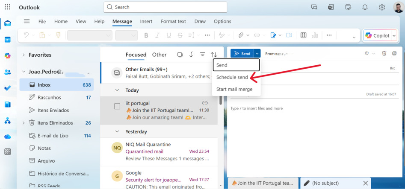Collapse the Joao.Pedro account folder tree
Image resolution: width=405 pixels, height=189 pixels.
click(x=24, y=72)
